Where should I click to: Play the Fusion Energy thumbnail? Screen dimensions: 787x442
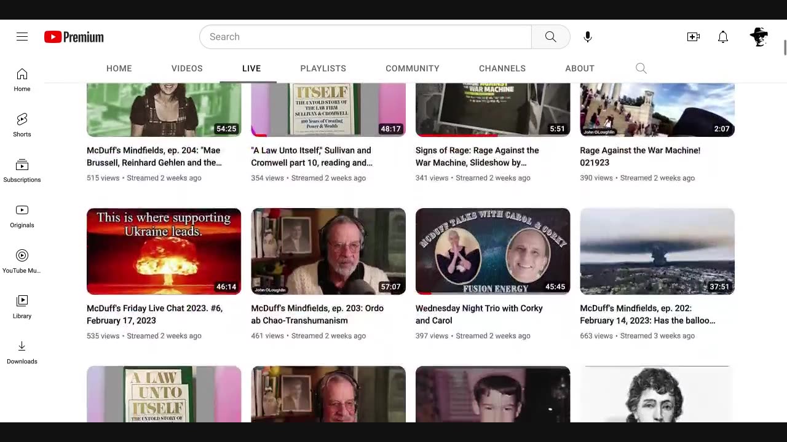coord(492,251)
